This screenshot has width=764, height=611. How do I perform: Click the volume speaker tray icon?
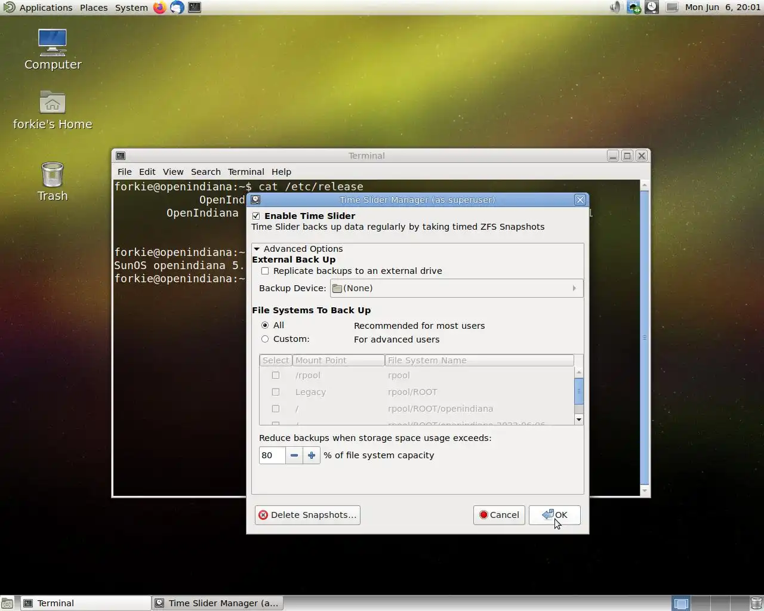pos(615,7)
